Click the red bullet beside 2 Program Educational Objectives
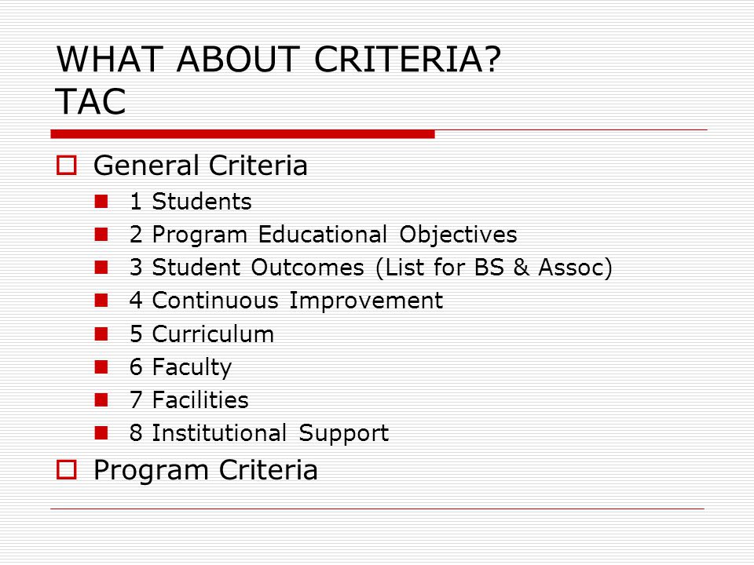Image resolution: width=754 pixels, height=565 pixels. pyautogui.click(x=101, y=235)
